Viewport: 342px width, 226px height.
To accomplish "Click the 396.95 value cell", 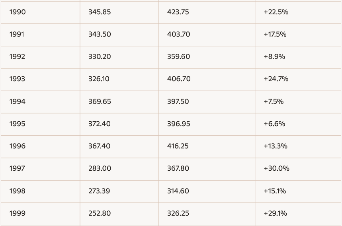I will pyautogui.click(x=179, y=124).
